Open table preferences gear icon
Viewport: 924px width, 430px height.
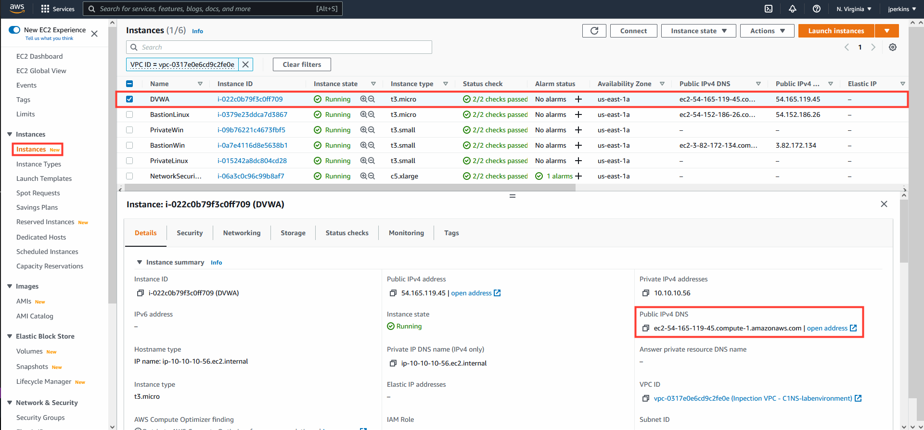point(893,47)
